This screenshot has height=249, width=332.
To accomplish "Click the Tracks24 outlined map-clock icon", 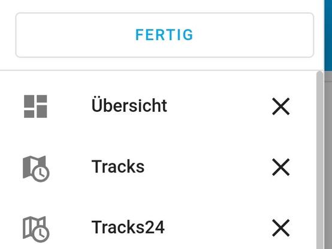I will [36, 229].
